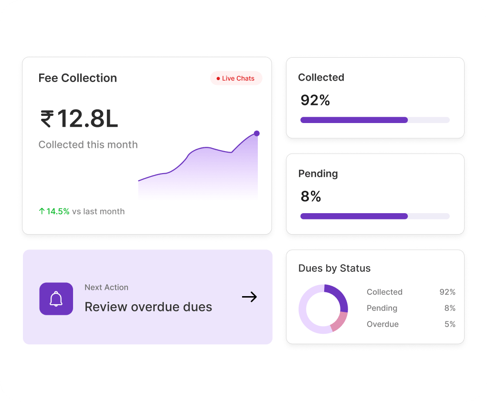This screenshot has width=487, height=402.
Task: Click the rupee symbol before 12.8L
Action: (47, 119)
